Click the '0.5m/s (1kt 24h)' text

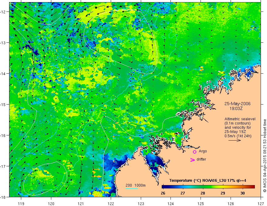[238, 136]
